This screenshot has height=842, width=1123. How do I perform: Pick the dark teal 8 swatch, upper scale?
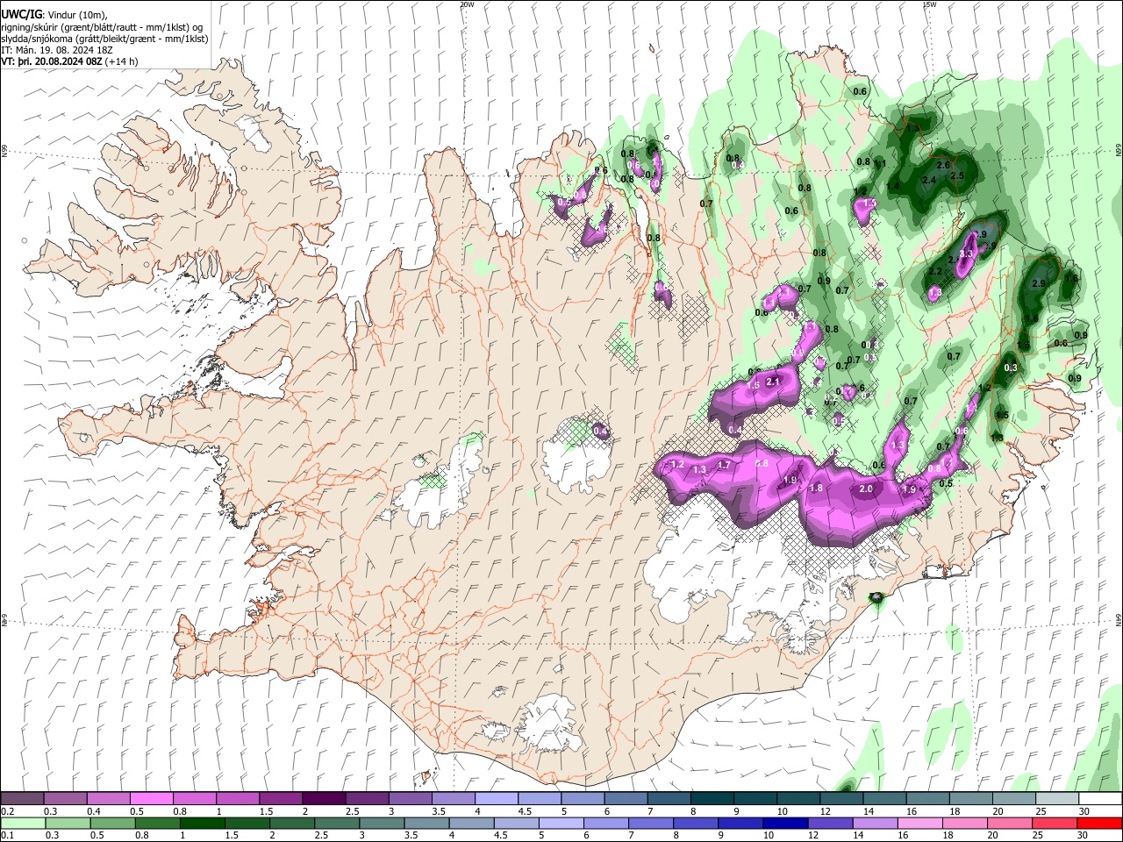[712, 799]
